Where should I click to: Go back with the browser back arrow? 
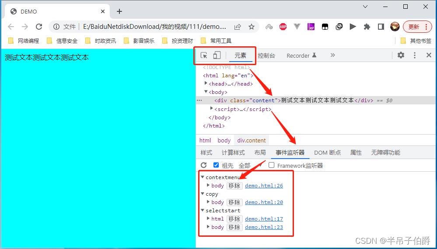[x=11, y=27]
